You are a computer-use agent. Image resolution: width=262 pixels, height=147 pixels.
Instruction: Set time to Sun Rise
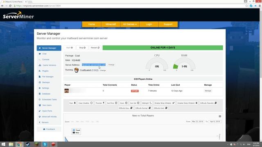click(x=112, y=103)
